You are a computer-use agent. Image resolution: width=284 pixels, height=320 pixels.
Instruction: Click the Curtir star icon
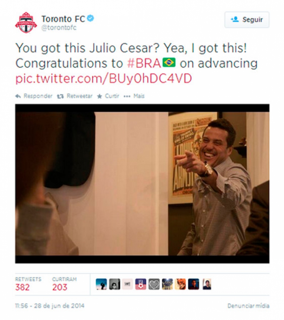(99, 96)
